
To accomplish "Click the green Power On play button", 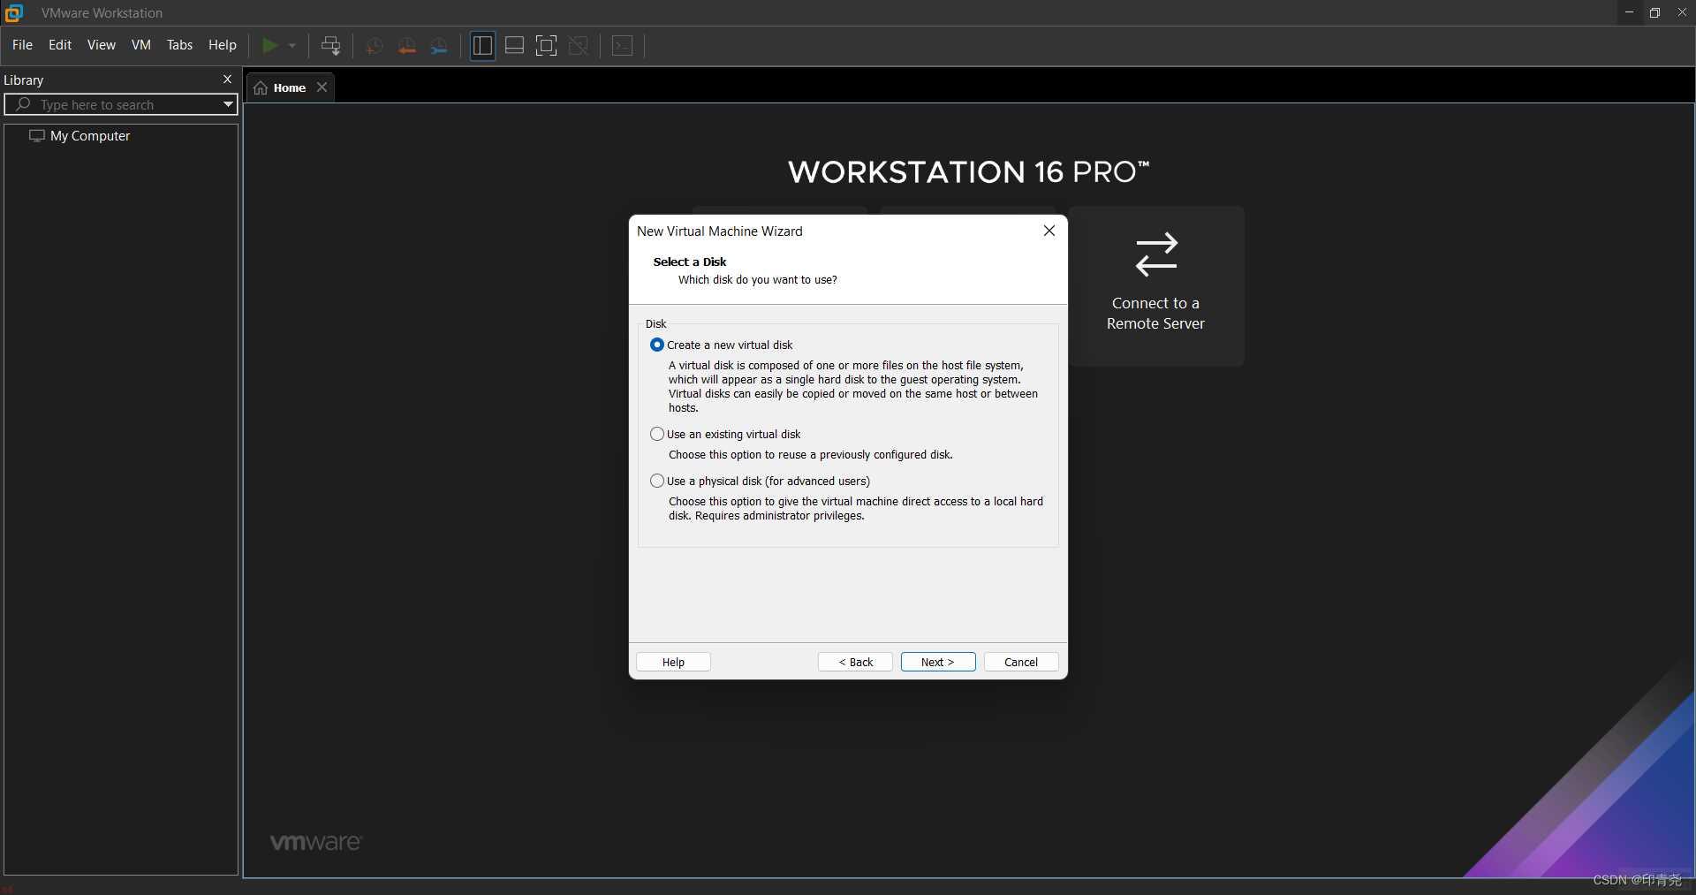I will tap(270, 45).
